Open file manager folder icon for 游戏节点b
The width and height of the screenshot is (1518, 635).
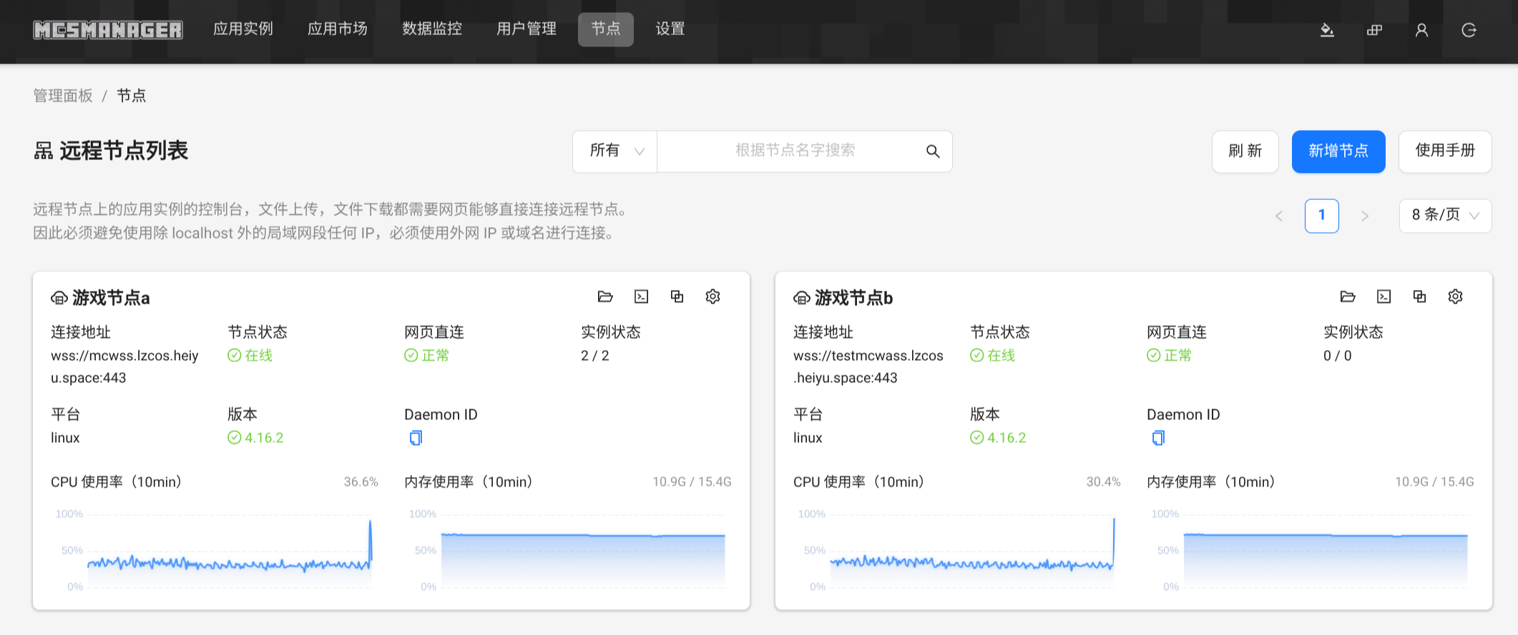(1348, 296)
